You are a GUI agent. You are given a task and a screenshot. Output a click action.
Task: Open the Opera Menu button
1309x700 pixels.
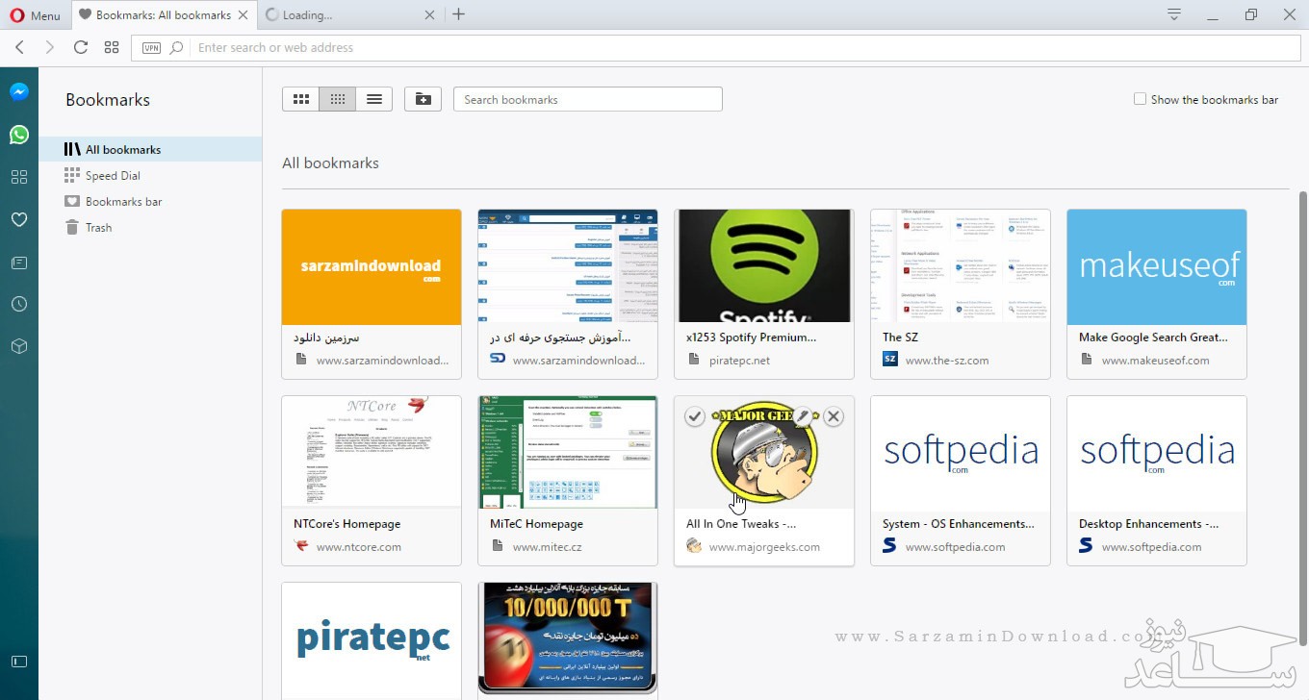coord(35,15)
